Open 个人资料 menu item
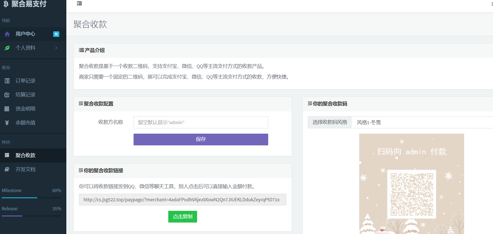This screenshot has height=234, width=493. tap(33, 48)
